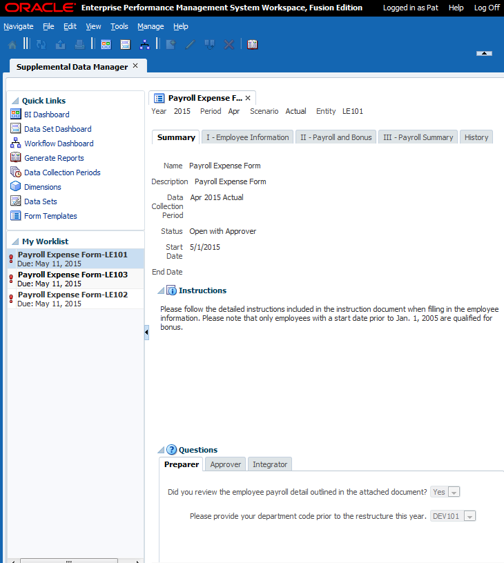This screenshot has height=563, width=504.
Task: Click the upload/export toolbar icon
Action: pyautogui.click(x=60, y=45)
